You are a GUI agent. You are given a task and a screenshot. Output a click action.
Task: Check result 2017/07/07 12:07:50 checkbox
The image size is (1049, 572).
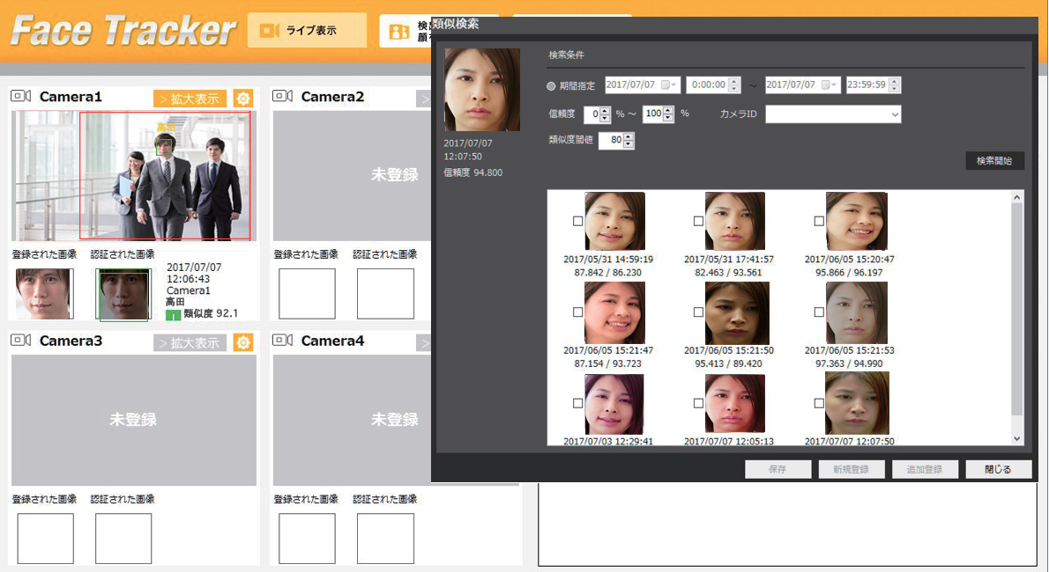click(818, 404)
